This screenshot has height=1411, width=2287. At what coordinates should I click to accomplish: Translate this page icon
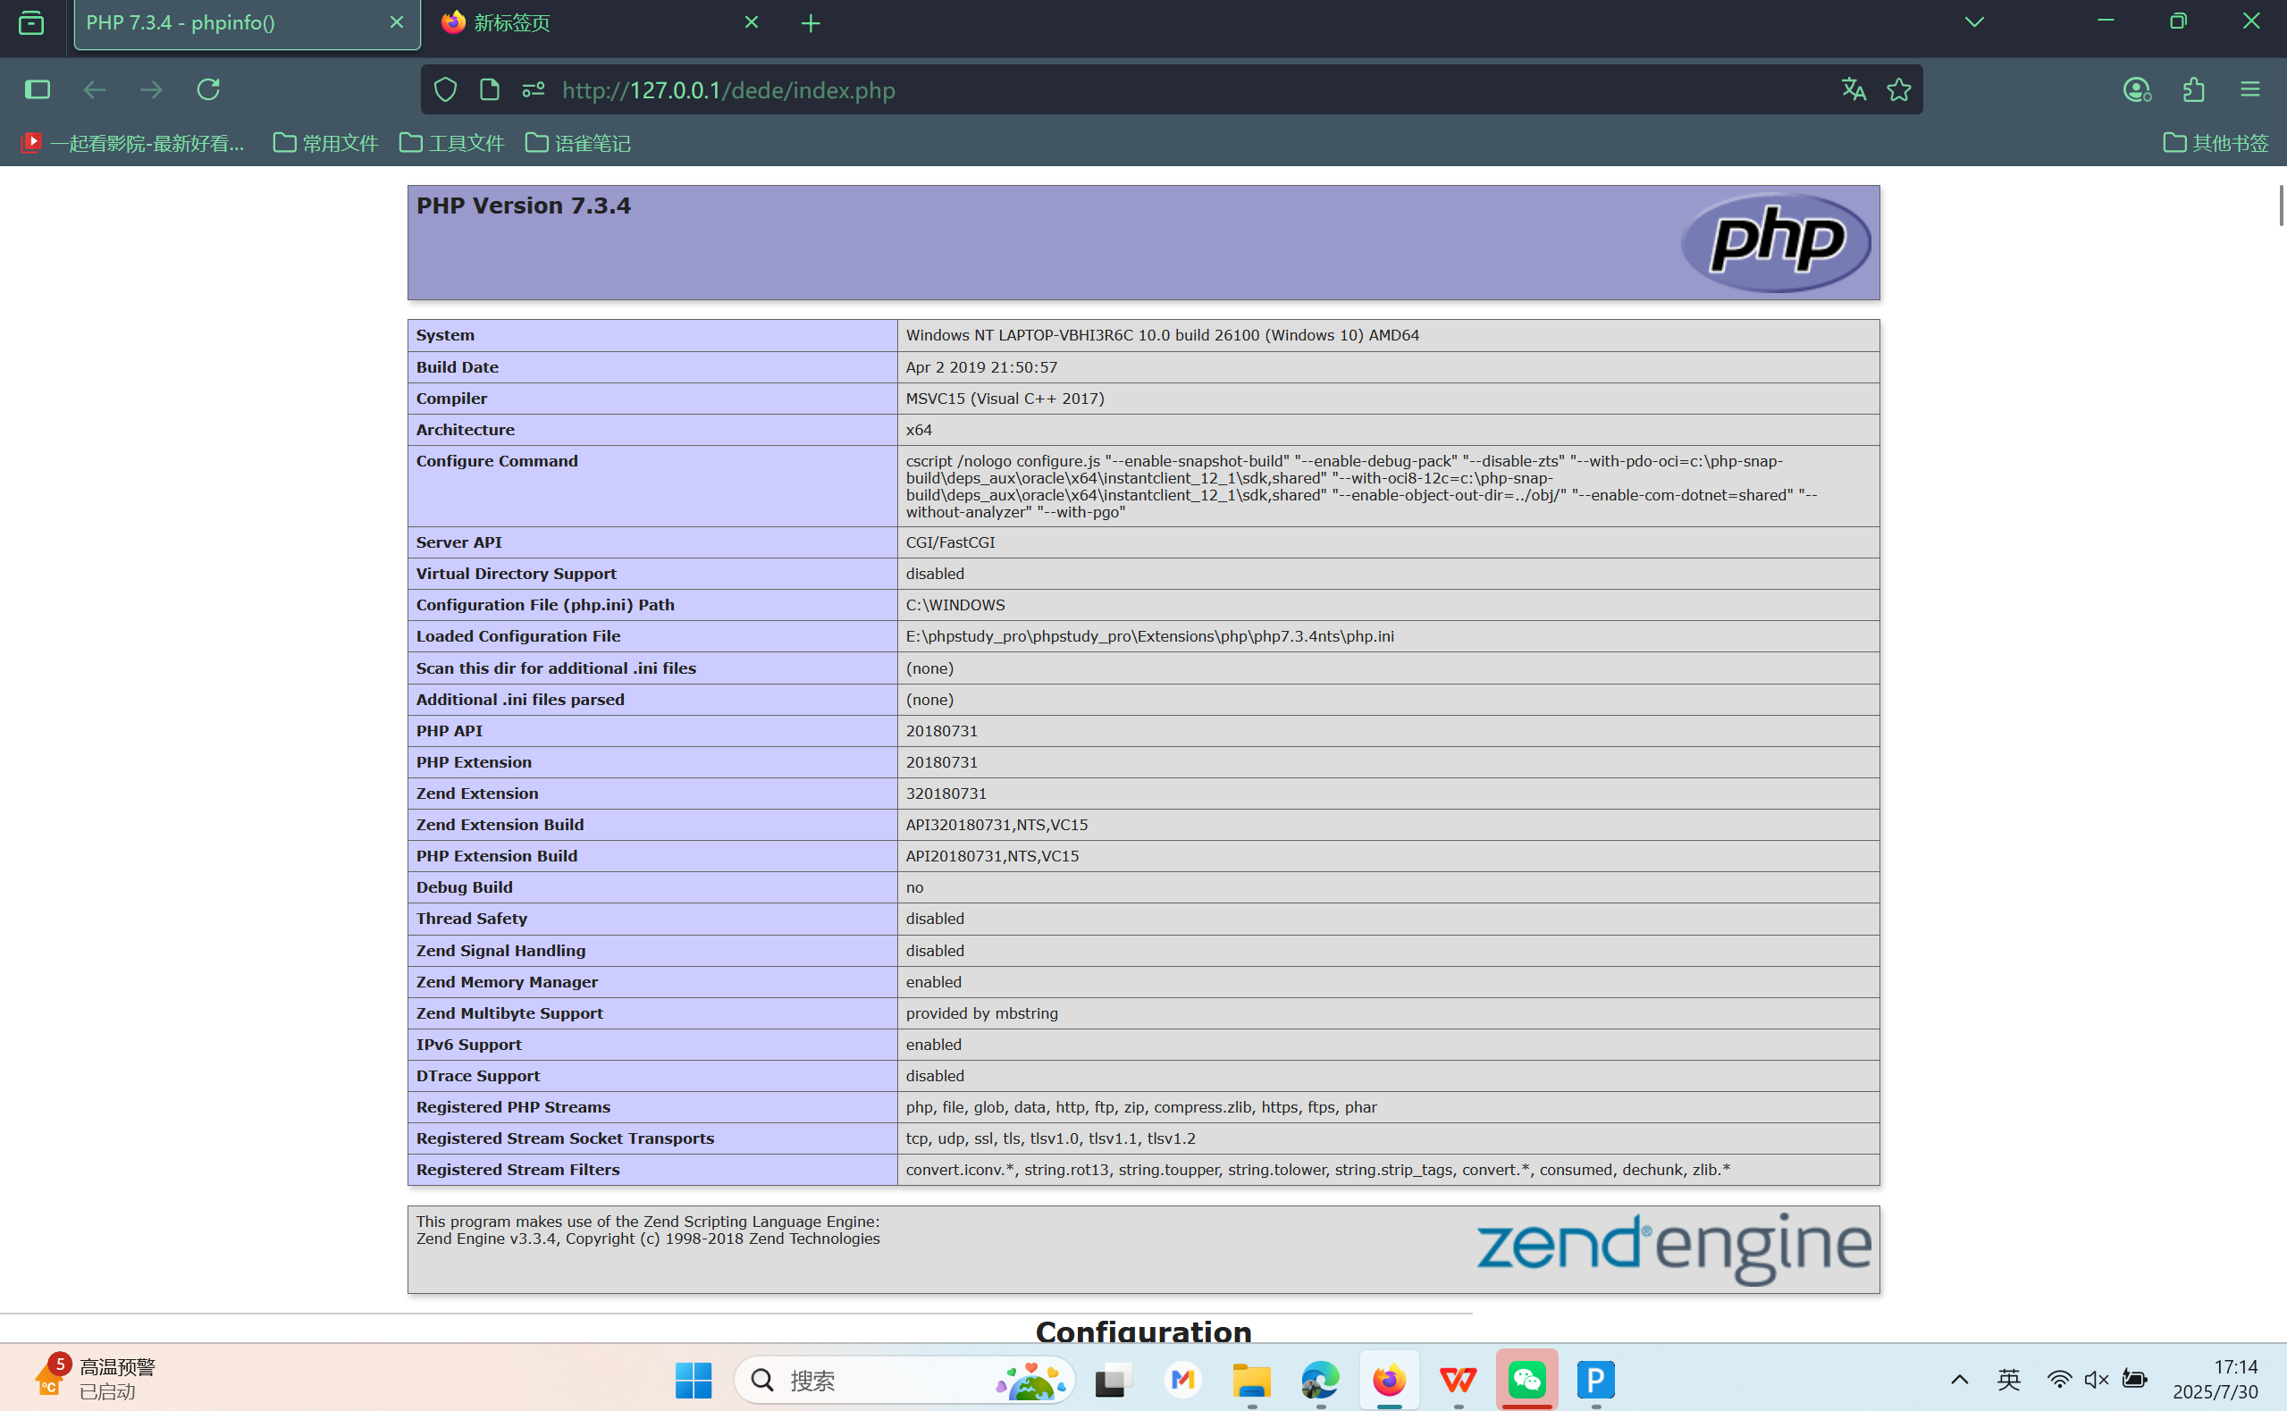coord(1854,89)
